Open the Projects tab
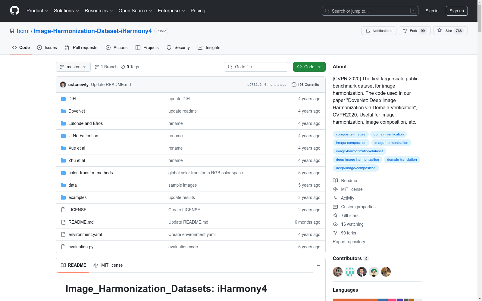 point(147,48)
